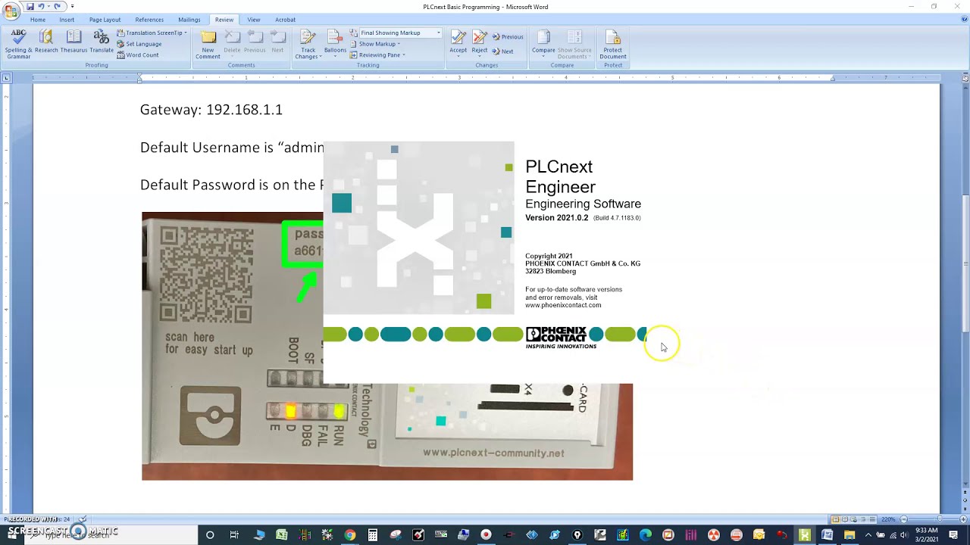The width and height of the screenshot is (970, 545).
Task: Open the Reviewing Pane dropdown
Action: coord(377,55)
